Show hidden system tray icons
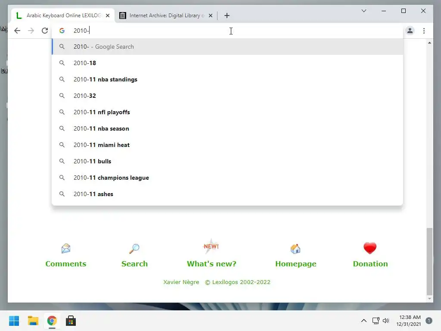 (x=363, y=321)
